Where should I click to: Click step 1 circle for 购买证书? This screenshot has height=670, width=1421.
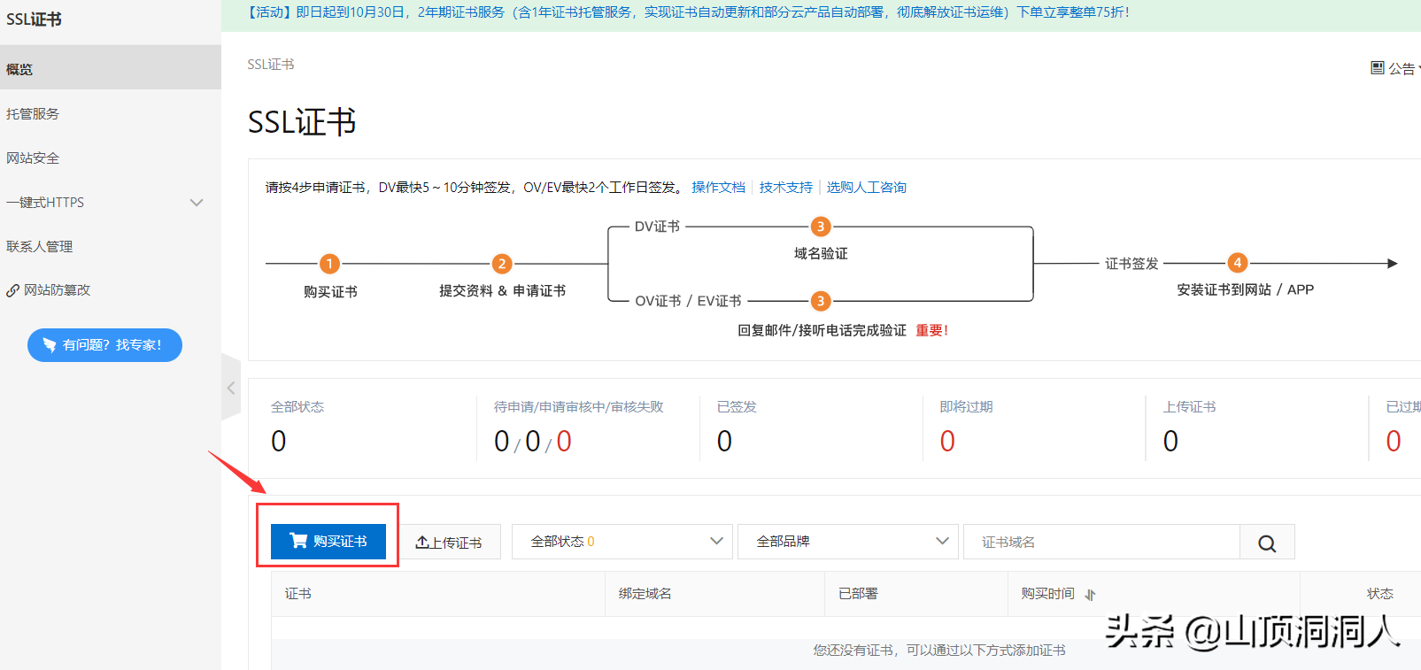[329, 264]
